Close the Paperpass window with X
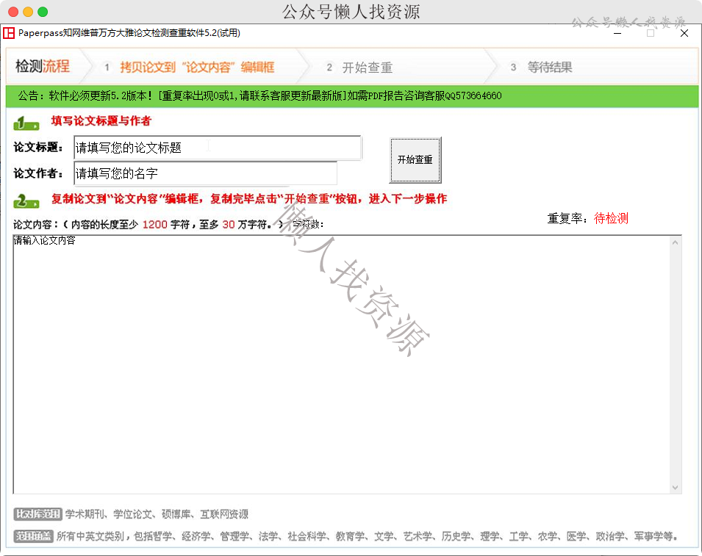702x556 pixels. (x=684, y=33)
